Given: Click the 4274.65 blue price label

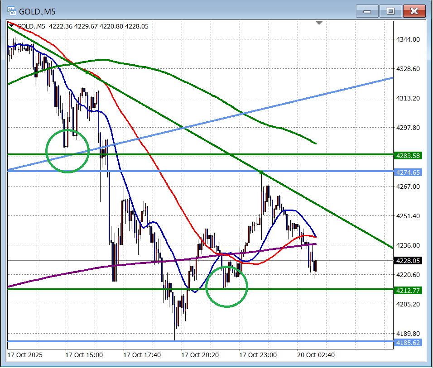Looking at the screenshot, I should 408,172.
